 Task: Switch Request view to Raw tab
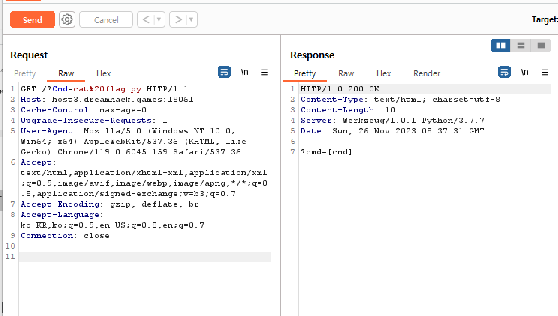[66, 73]
